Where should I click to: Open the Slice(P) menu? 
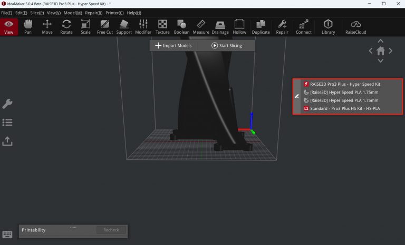(x=37, y=13)
